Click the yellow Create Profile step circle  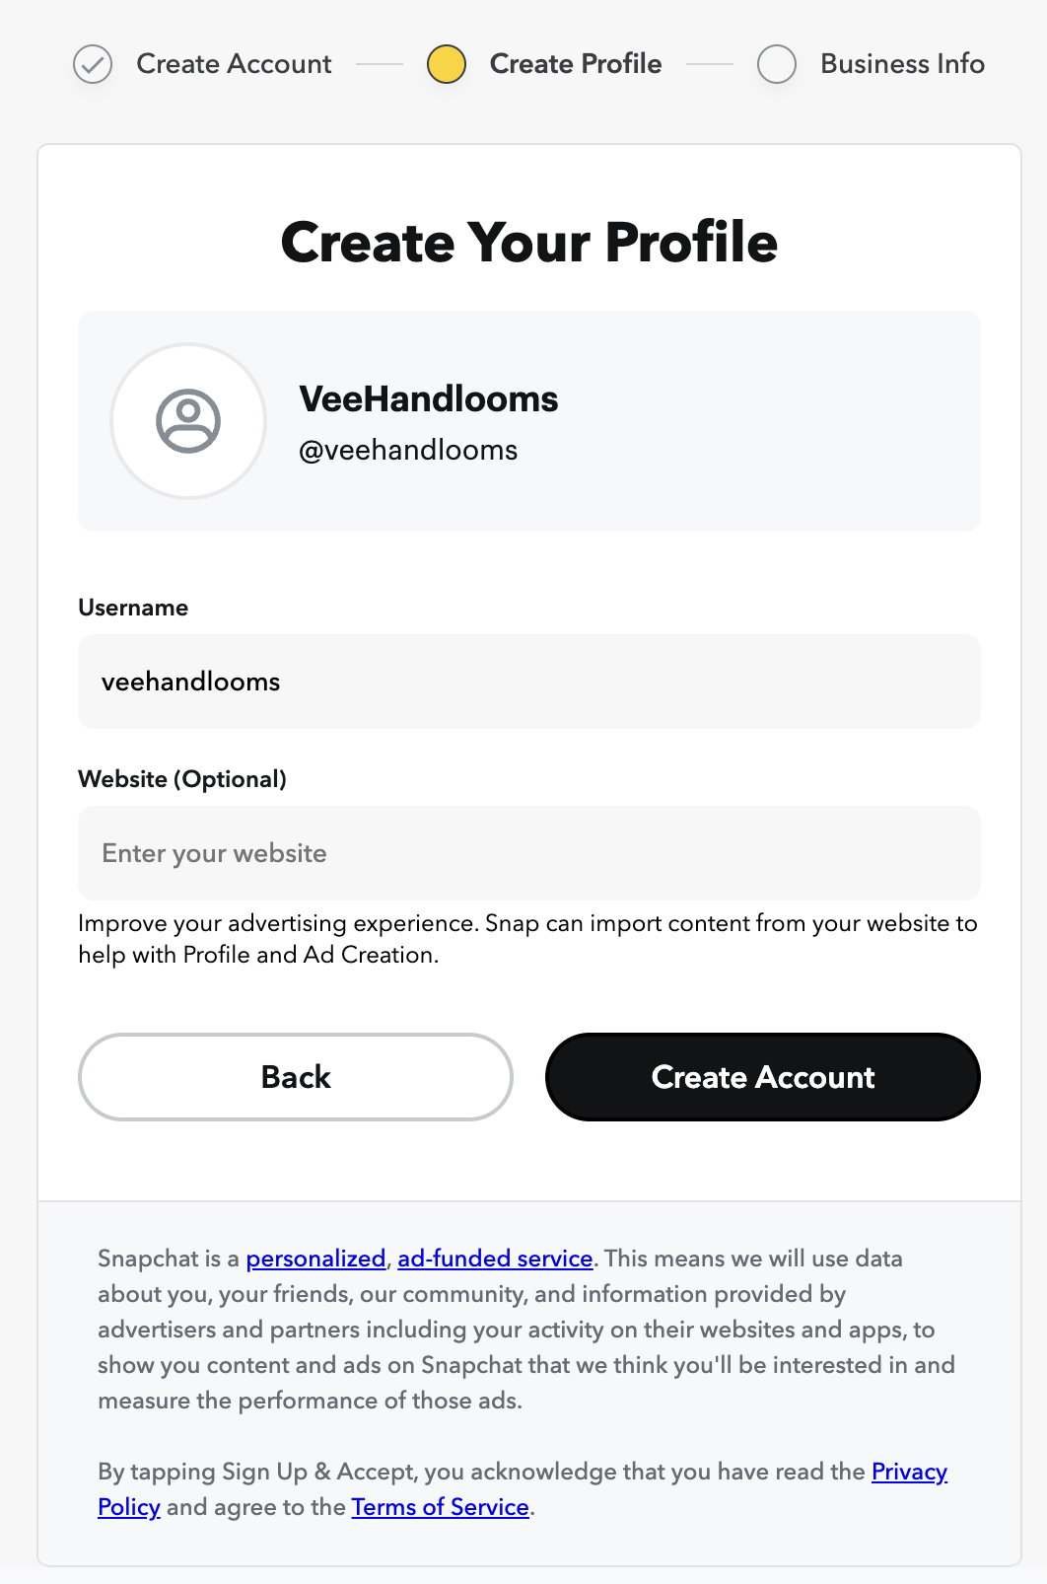447,64
